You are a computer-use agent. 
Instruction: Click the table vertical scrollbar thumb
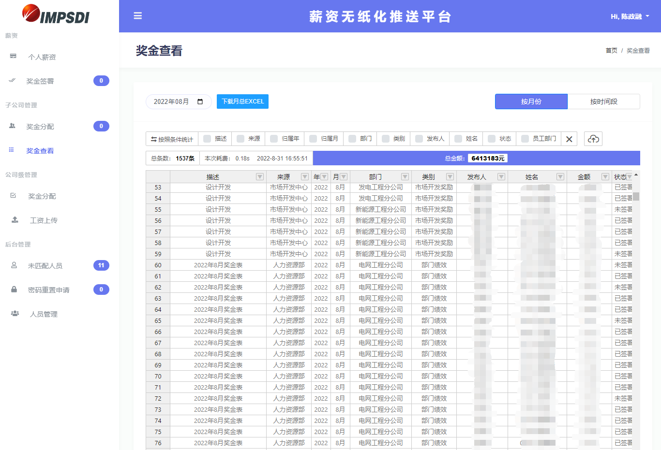636,196
